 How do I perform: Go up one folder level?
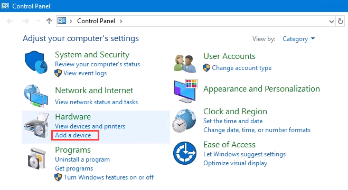(49, 21)
